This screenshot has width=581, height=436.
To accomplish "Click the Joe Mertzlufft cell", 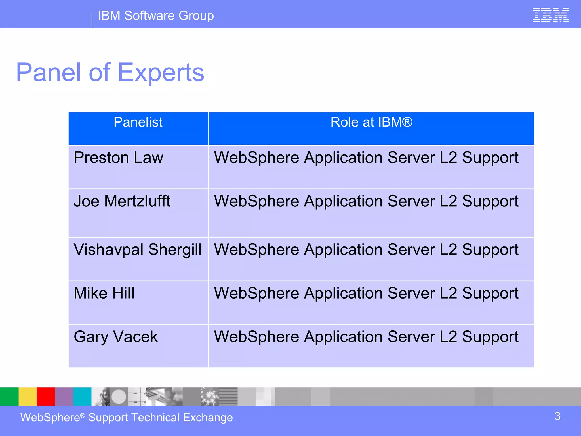I will [138, 213].
